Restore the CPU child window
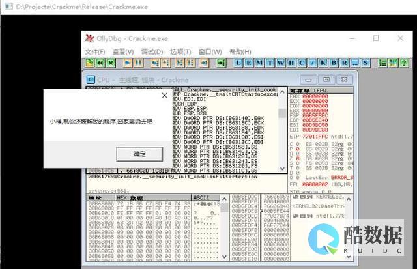Image resolution: width=417 pixels, height=269 pixels. click(x=326, y=79)
